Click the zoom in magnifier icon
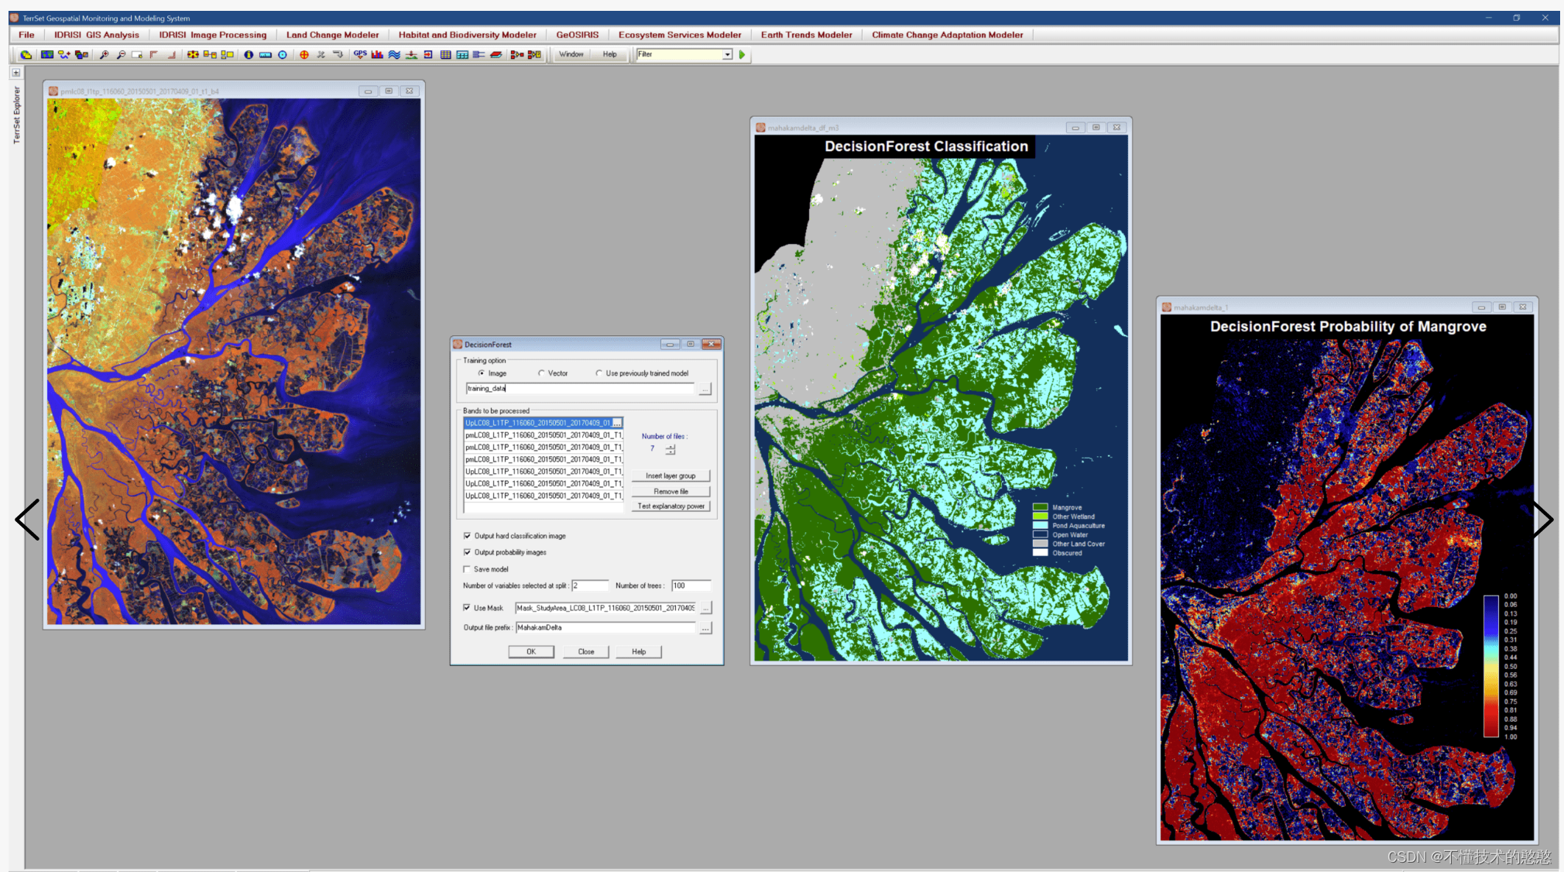Screen dimensions: 1564x872 point(104,55)
